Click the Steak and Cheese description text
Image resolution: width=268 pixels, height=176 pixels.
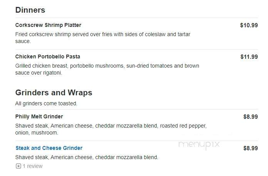point(87,157)
